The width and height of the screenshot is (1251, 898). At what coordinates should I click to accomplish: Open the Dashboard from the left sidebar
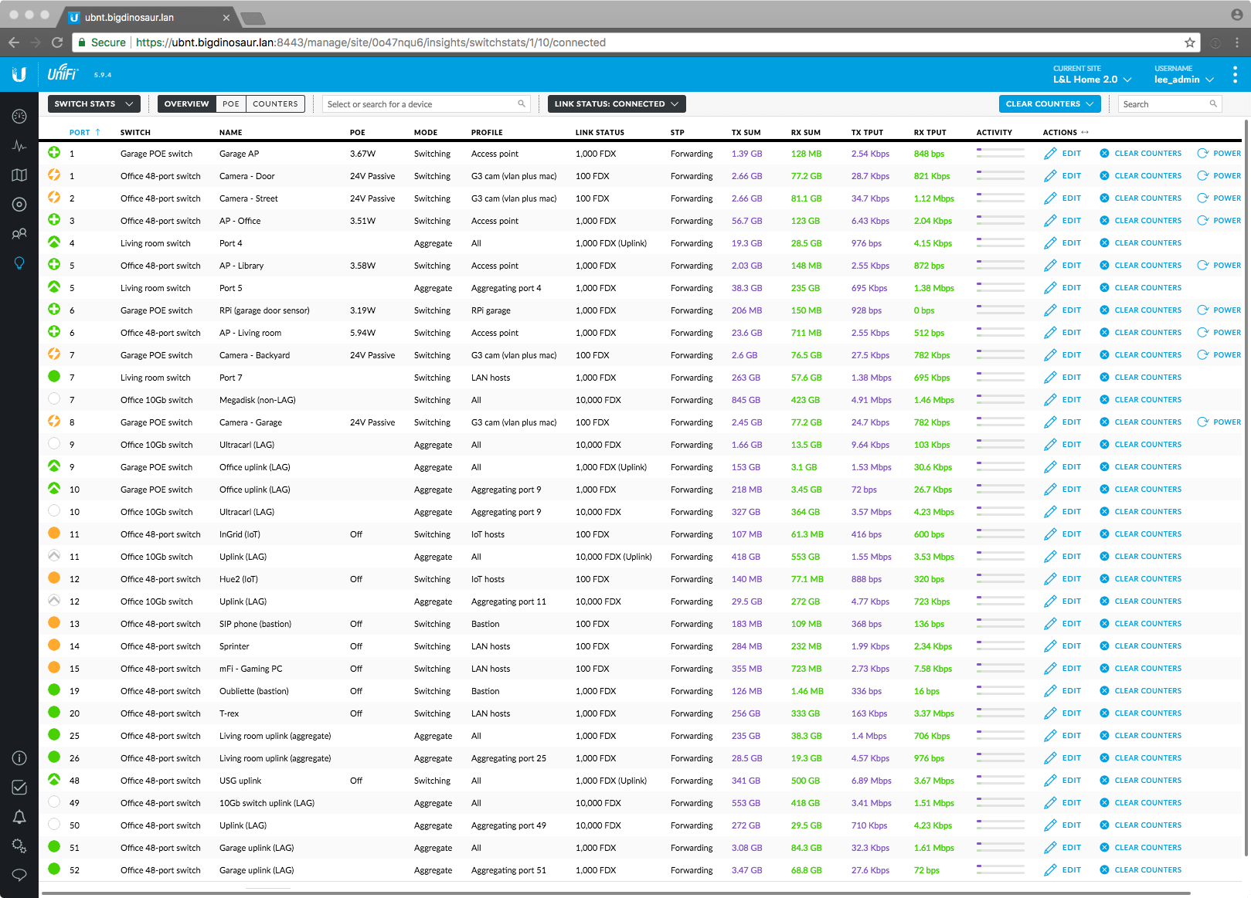point(19,117)
